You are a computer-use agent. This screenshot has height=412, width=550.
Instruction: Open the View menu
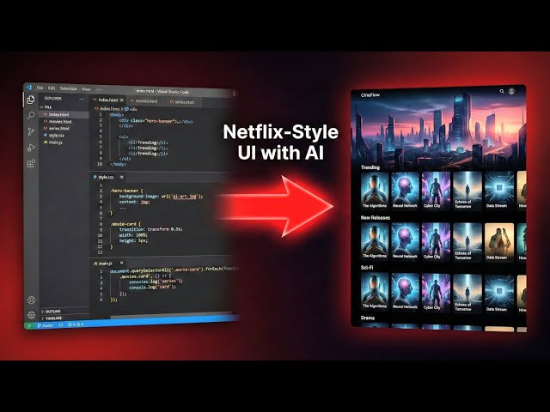coord(86,89)
